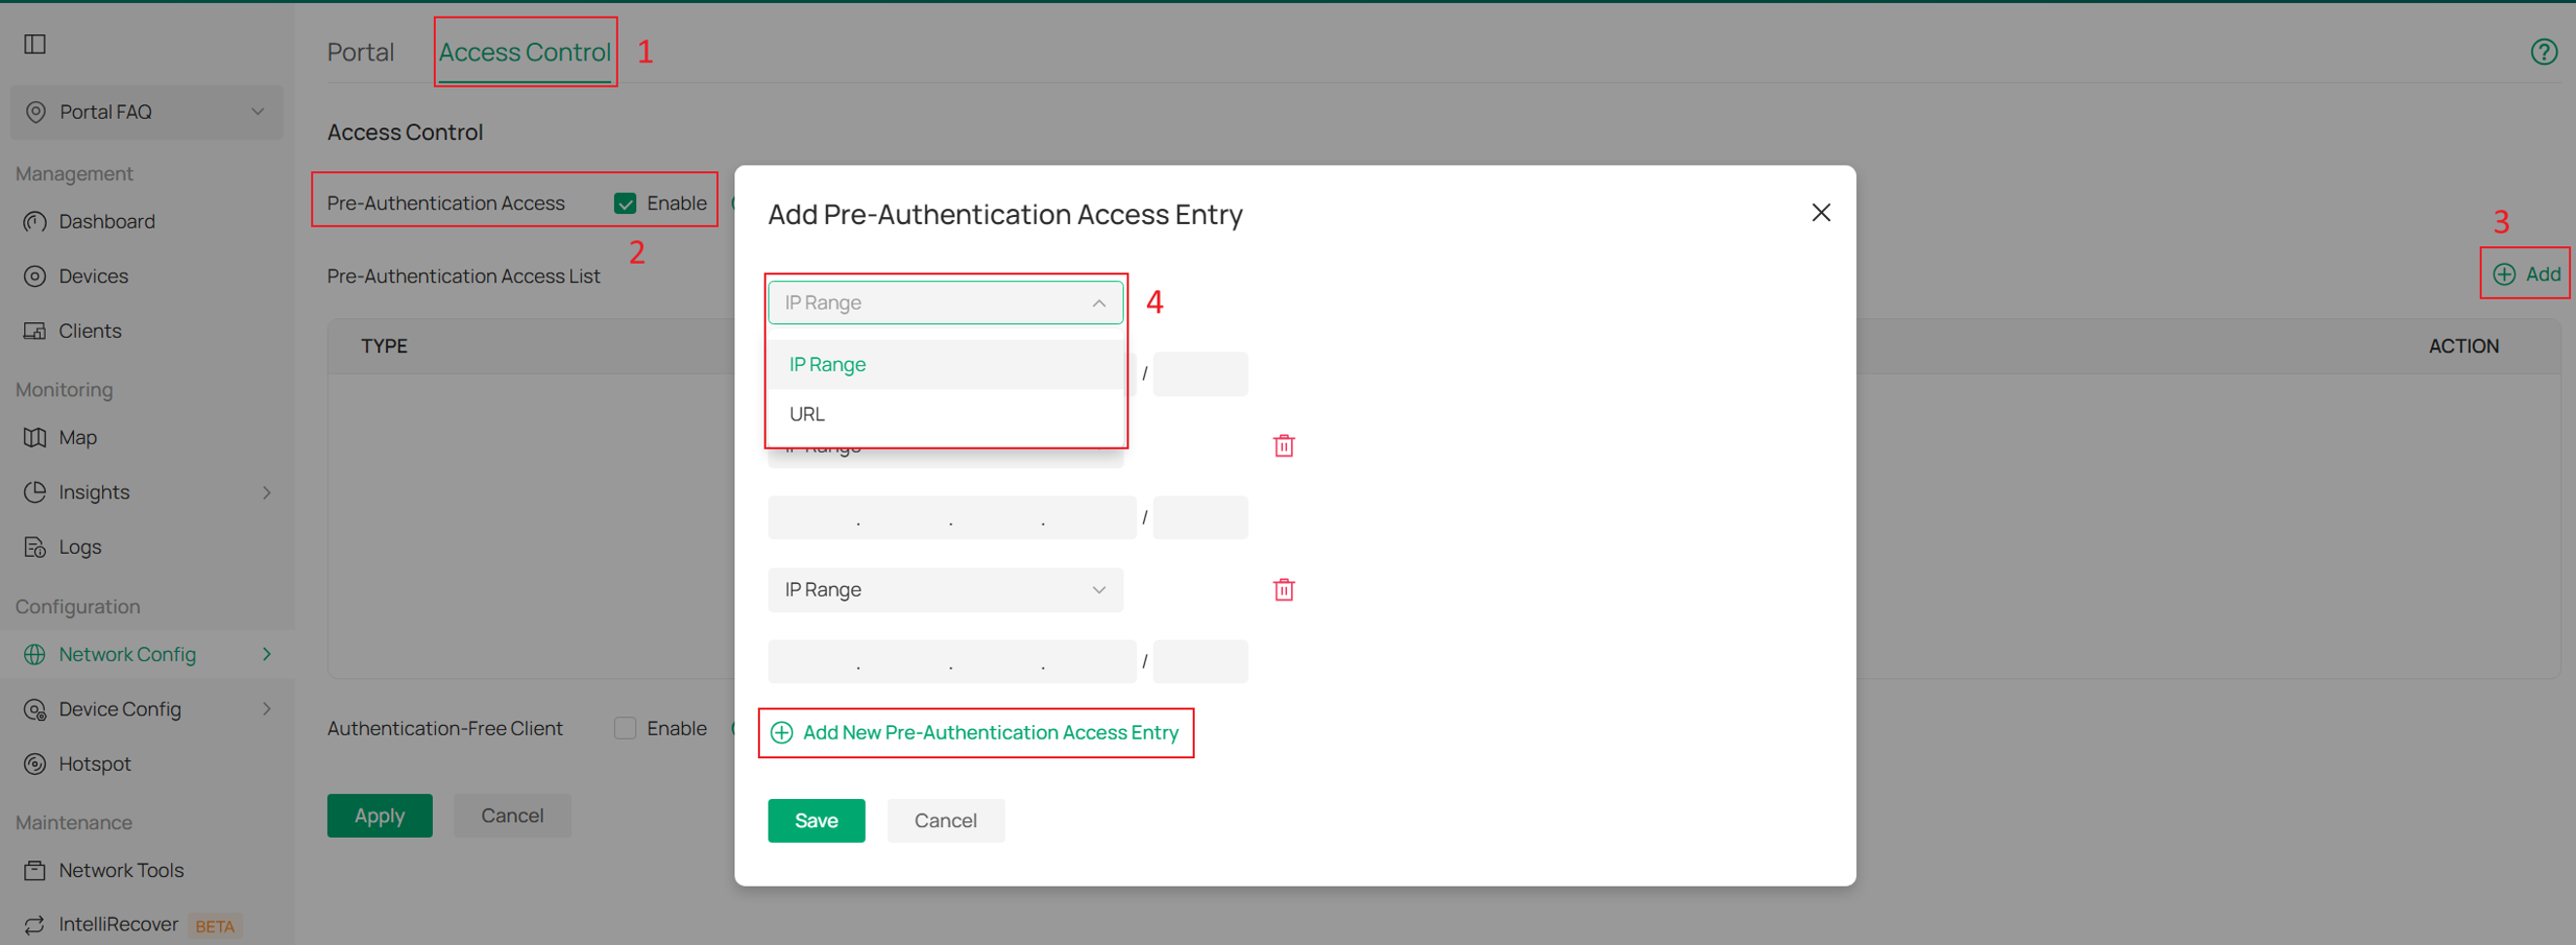Click Add button for access list
Image resolution: width=2576 pixels, height=945 pixels.
point(2526,275)
